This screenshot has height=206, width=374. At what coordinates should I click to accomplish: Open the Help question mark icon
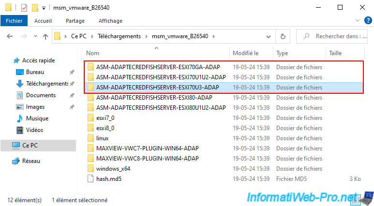click(368, 21)
